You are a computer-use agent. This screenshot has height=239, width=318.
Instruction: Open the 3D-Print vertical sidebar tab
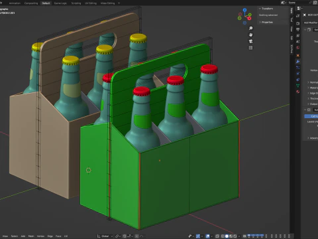click(x=291, y=48)
